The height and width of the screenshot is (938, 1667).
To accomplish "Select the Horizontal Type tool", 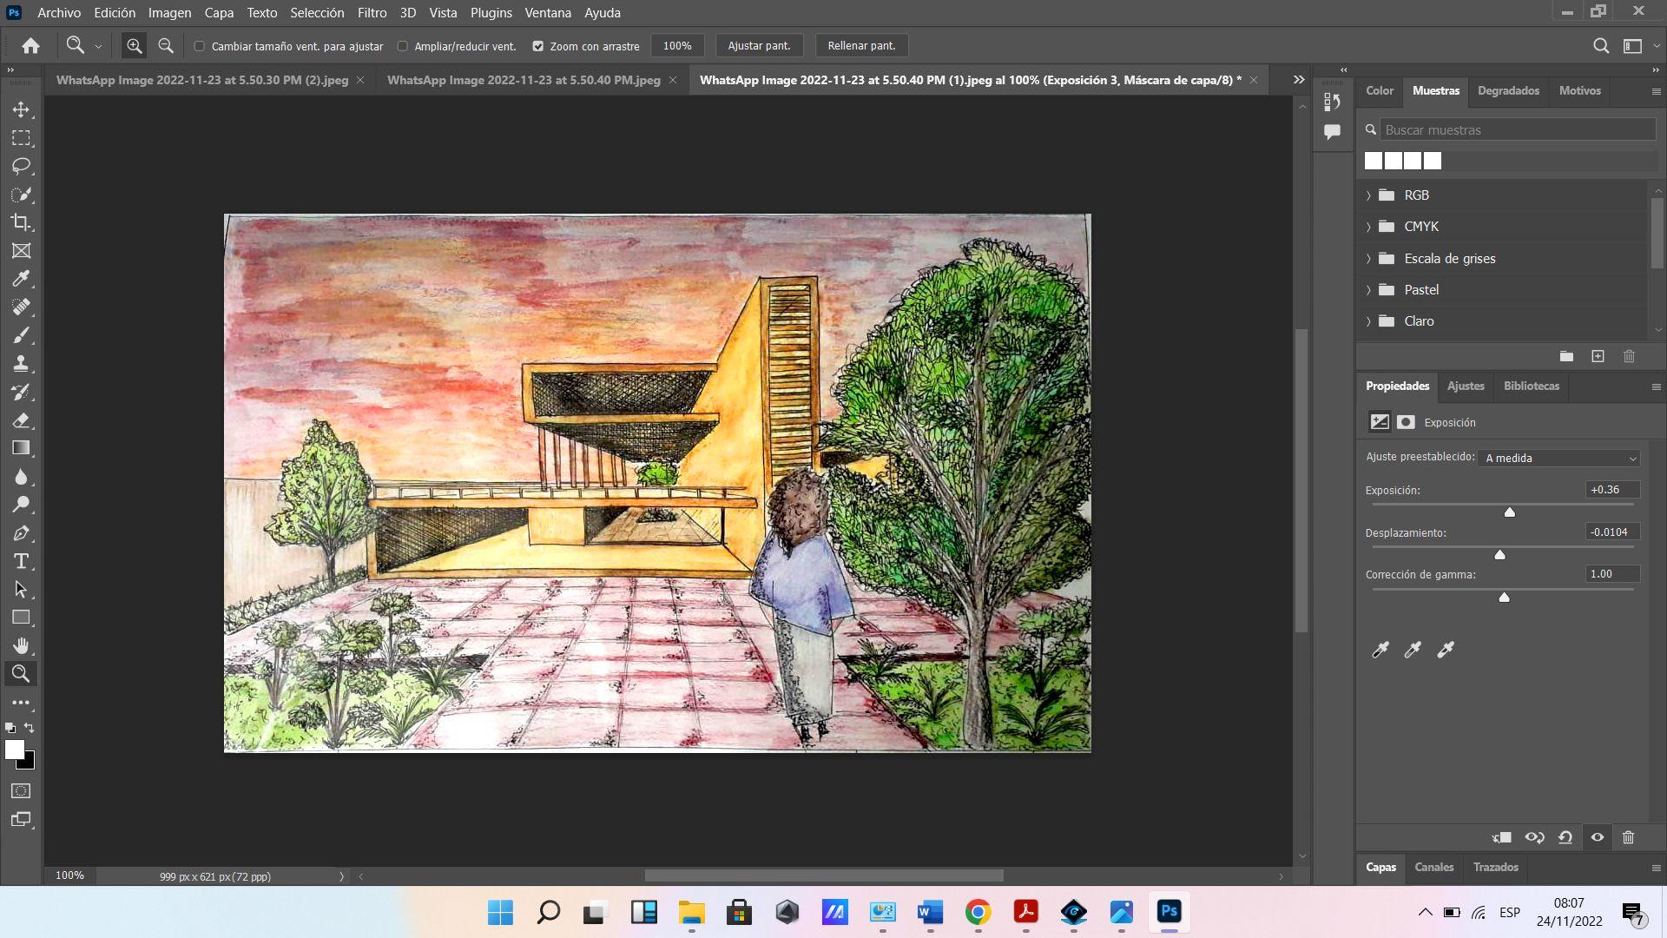I will tap(21, 561).
